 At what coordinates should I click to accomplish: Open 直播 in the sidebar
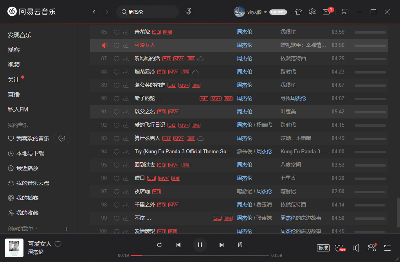[x=14, y=95]
